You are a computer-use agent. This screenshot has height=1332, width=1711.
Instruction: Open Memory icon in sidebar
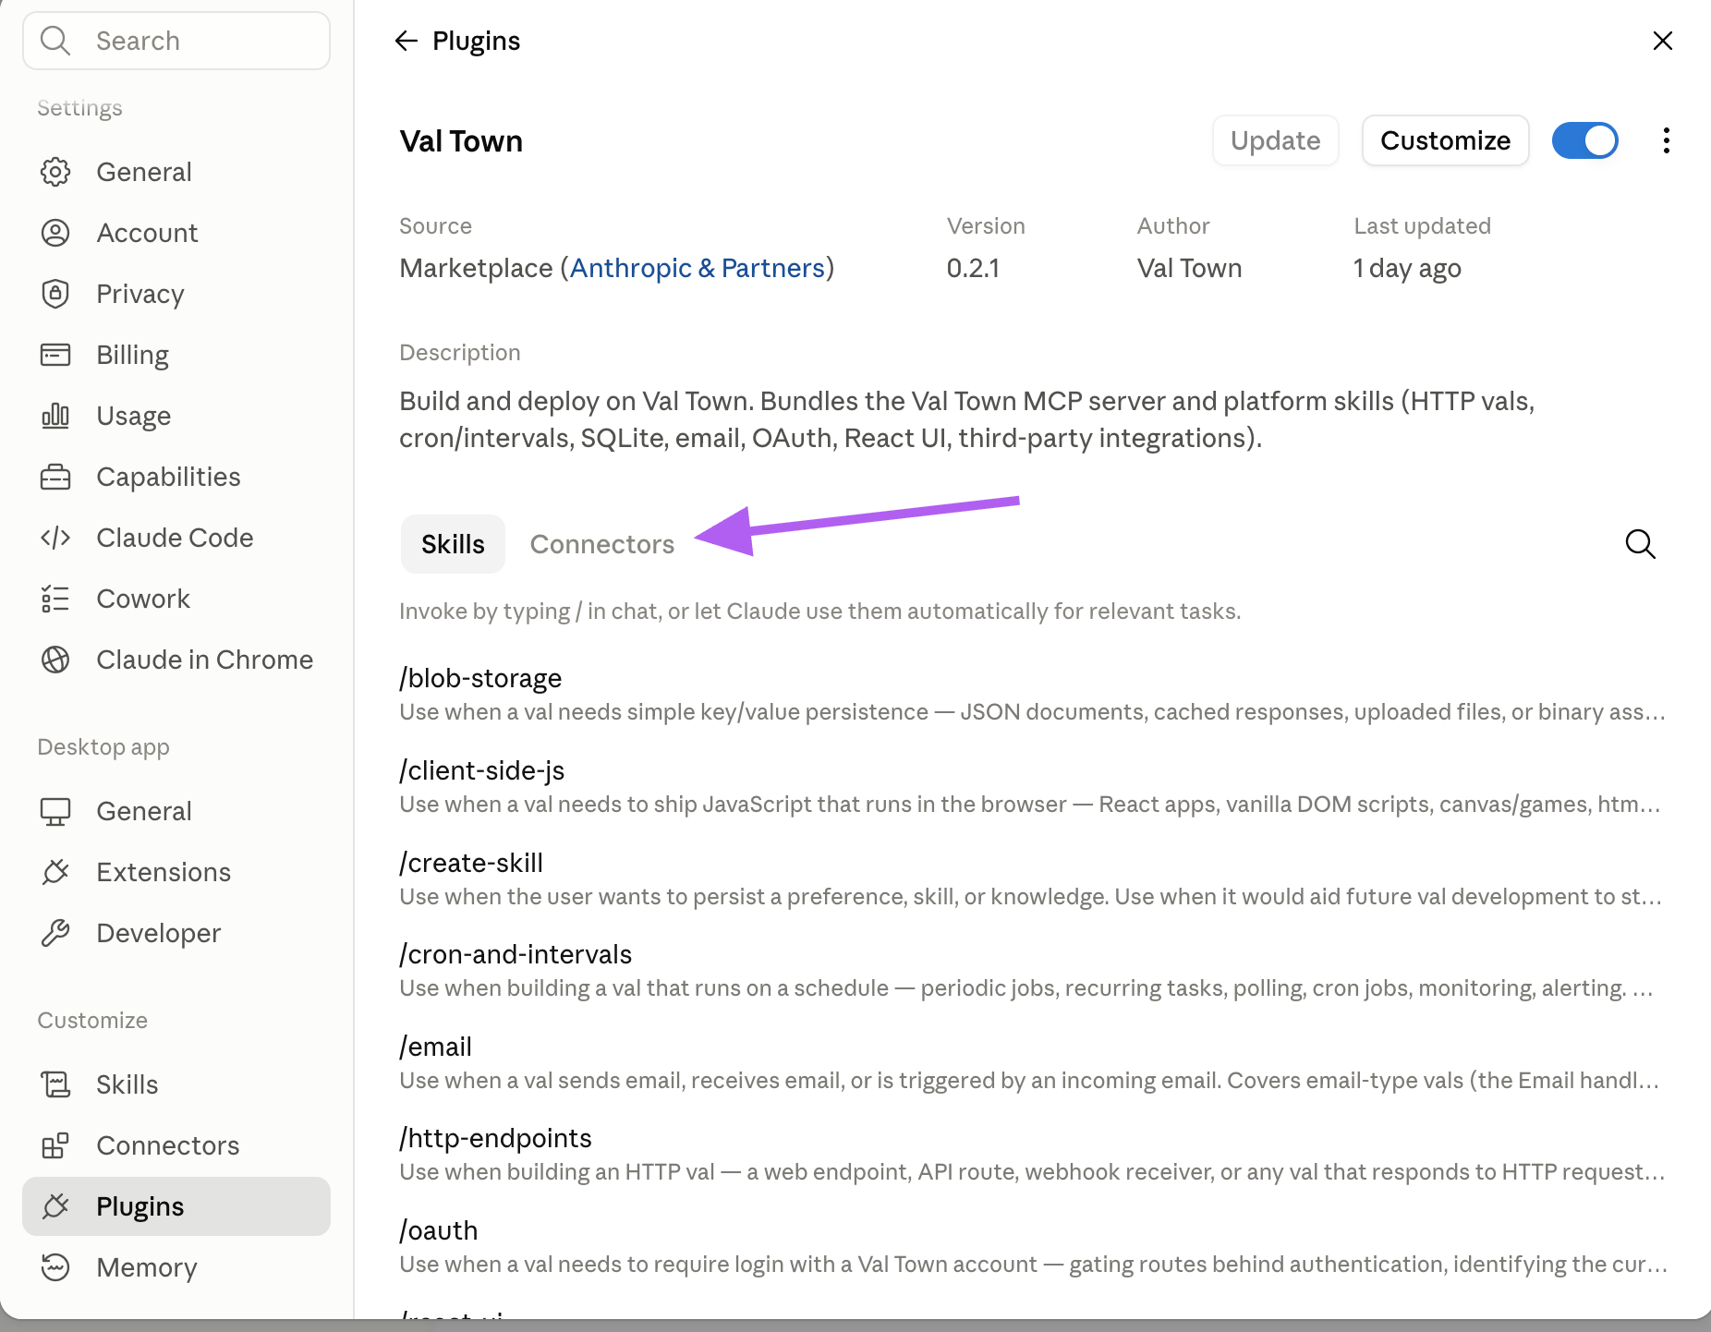pos(55,1267)
